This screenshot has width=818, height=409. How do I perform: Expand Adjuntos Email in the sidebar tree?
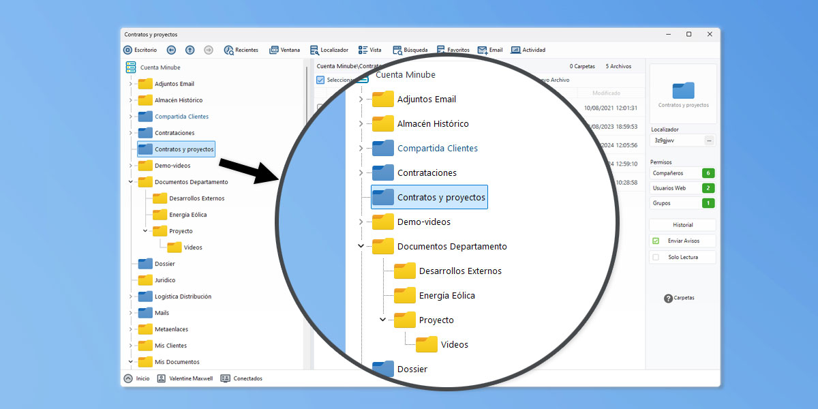130,84
